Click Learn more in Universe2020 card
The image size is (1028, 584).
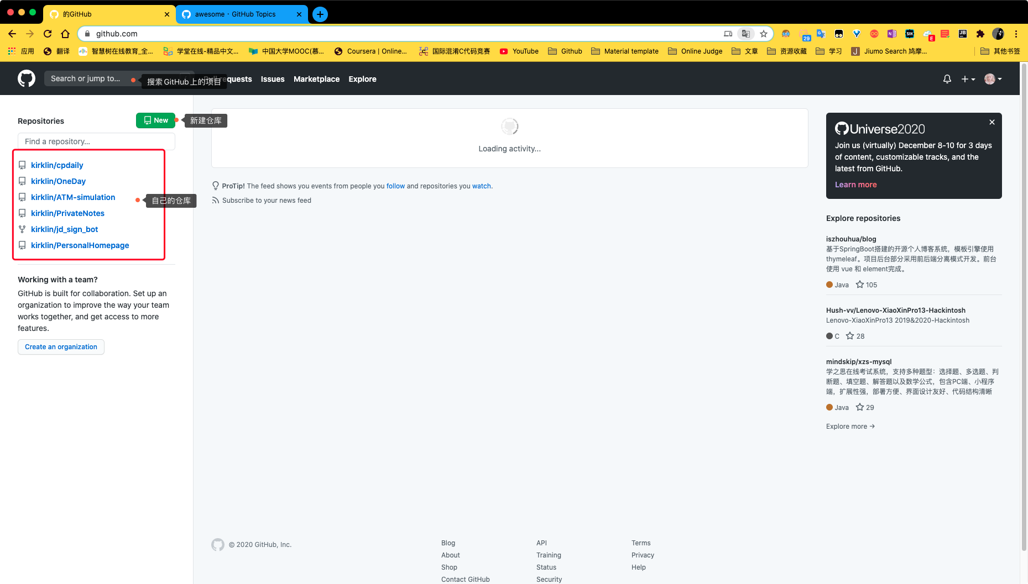coord(855,185)
